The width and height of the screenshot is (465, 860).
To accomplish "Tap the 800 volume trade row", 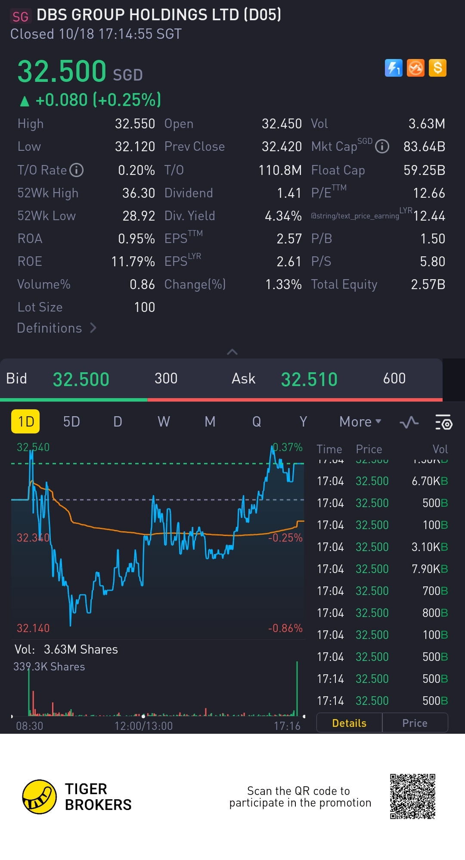I will (x=382, y=613).
